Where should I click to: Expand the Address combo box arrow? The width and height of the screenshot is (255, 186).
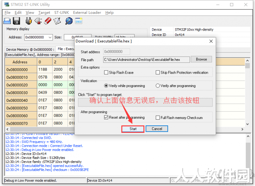(x=50, y=37)
